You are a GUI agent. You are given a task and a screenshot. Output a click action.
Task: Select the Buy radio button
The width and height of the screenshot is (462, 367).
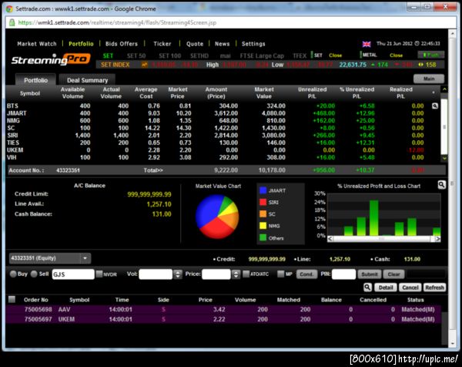[x=13, y=274]
